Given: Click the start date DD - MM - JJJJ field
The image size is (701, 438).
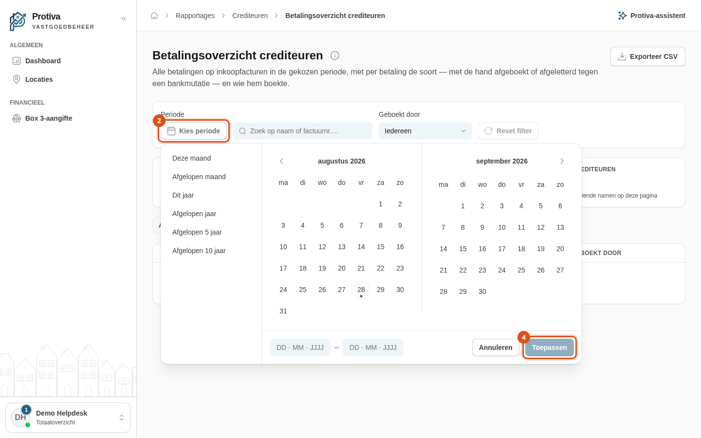Looking at the screenshot, I should 300,347.
